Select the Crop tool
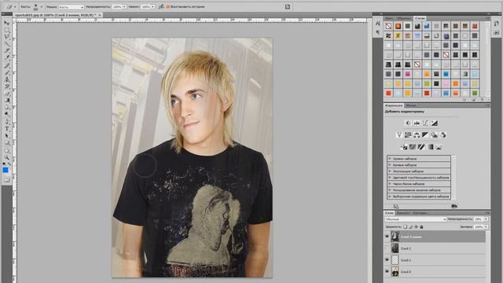 coord(6,50)
